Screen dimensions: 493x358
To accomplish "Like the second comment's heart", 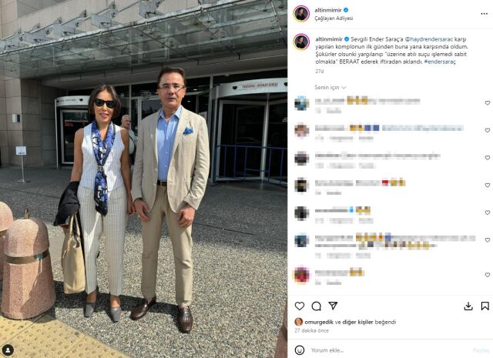I will click(488, 130).
